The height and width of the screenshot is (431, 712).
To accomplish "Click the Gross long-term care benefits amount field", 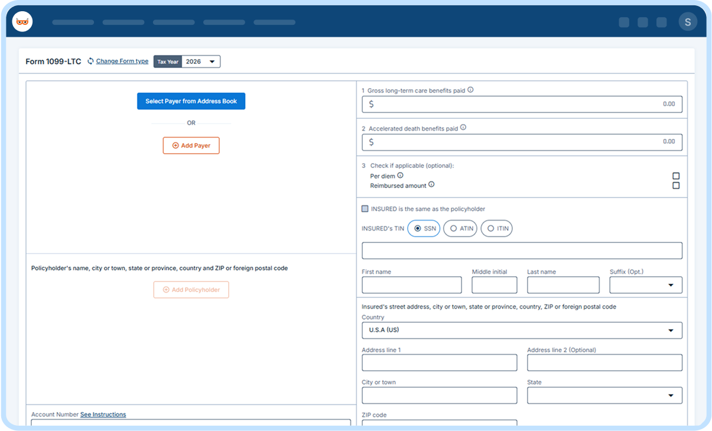I will coord(522,104).
